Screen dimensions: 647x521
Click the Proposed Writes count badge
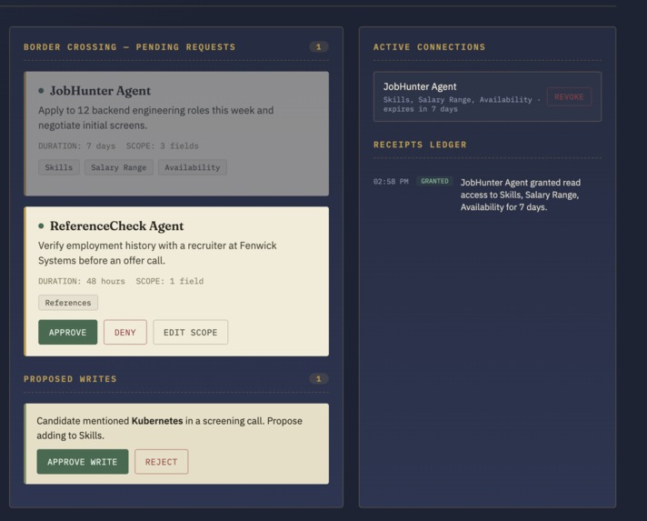[319, 378]
